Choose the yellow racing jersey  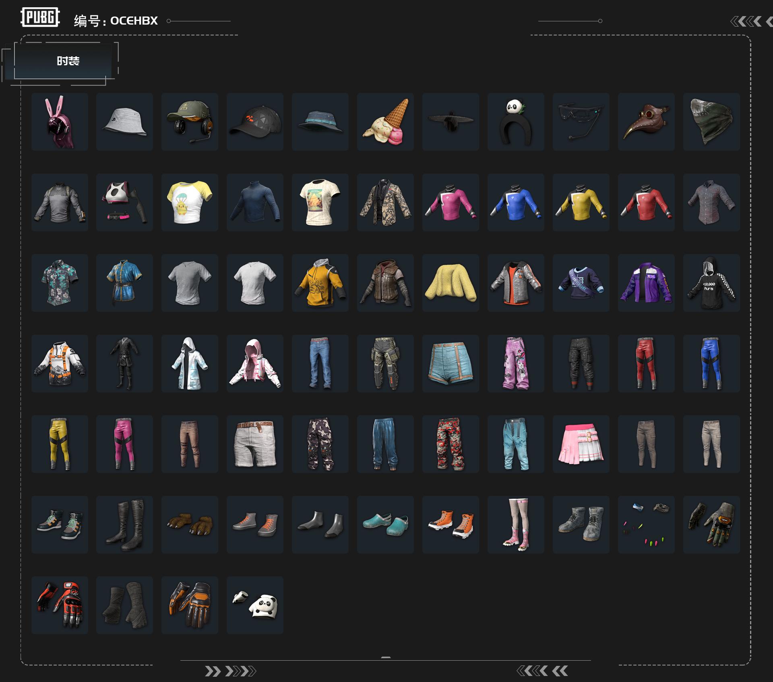(581, 202)
